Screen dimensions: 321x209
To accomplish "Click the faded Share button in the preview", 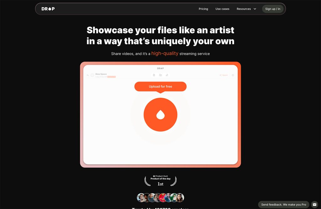I will (x=224, y=75).
